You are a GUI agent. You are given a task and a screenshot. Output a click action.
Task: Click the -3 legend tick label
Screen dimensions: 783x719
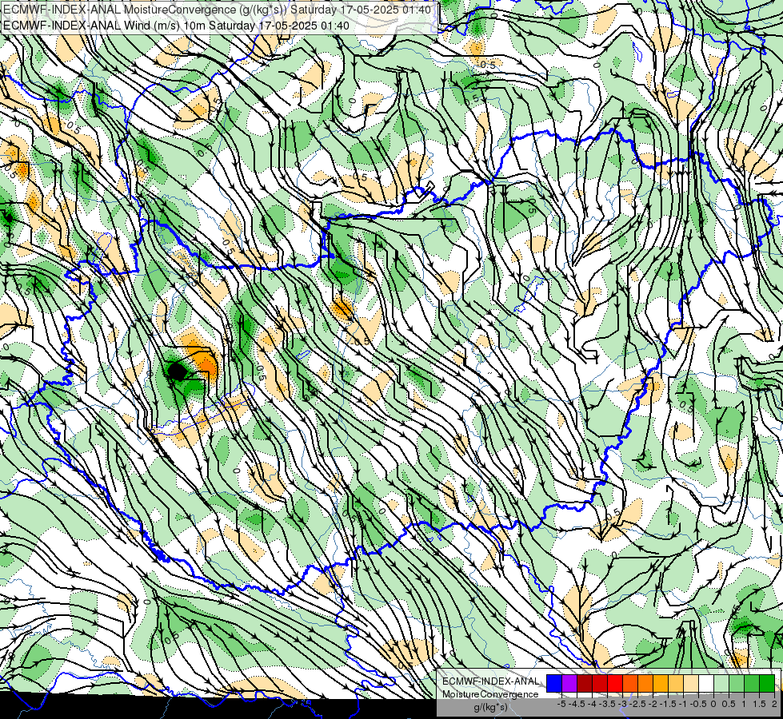(x=623, y=704)
